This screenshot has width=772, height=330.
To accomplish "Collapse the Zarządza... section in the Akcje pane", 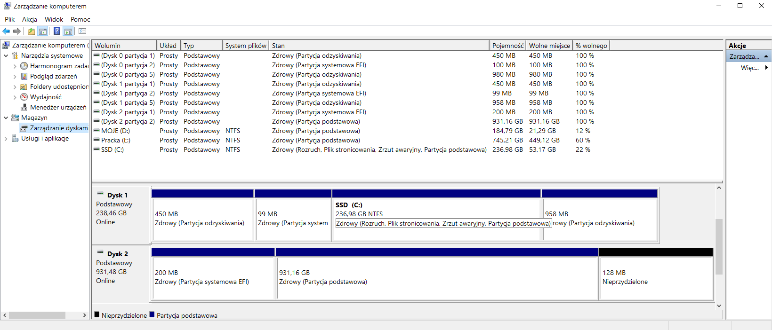I will point(766,56).
